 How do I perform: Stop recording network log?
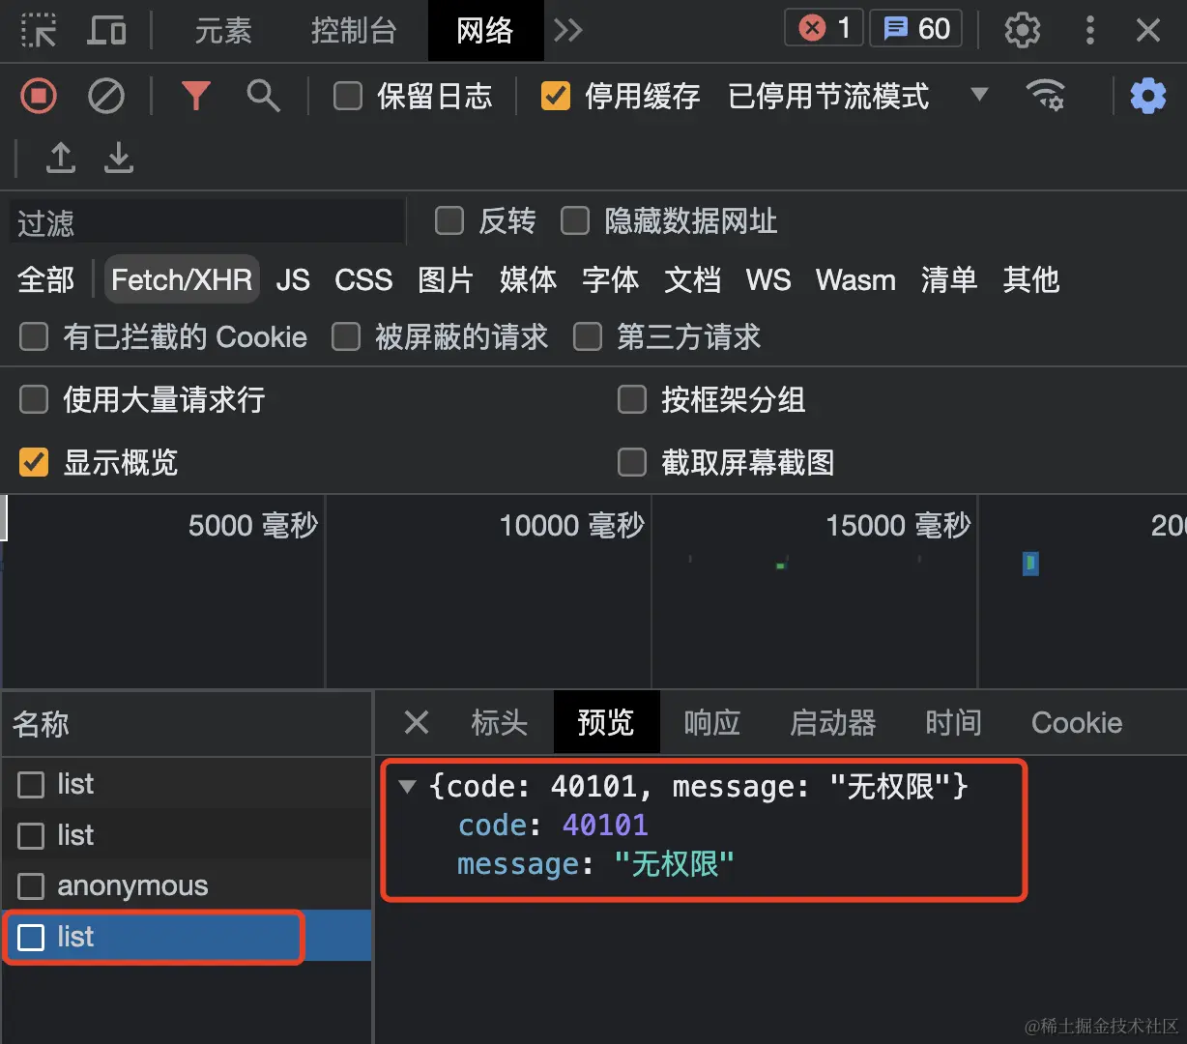coord(39,96)
